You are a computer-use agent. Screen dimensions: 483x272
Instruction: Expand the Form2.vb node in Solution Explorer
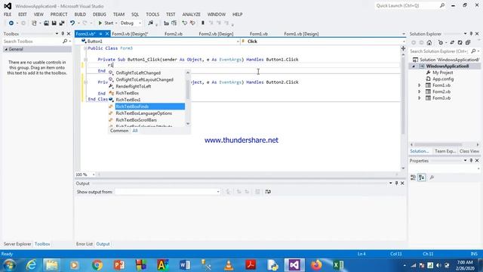tap(420, 92)
